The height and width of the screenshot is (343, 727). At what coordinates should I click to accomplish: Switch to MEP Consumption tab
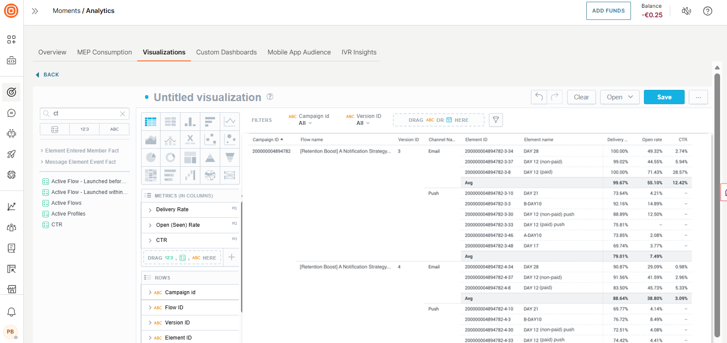pos(105,52)
